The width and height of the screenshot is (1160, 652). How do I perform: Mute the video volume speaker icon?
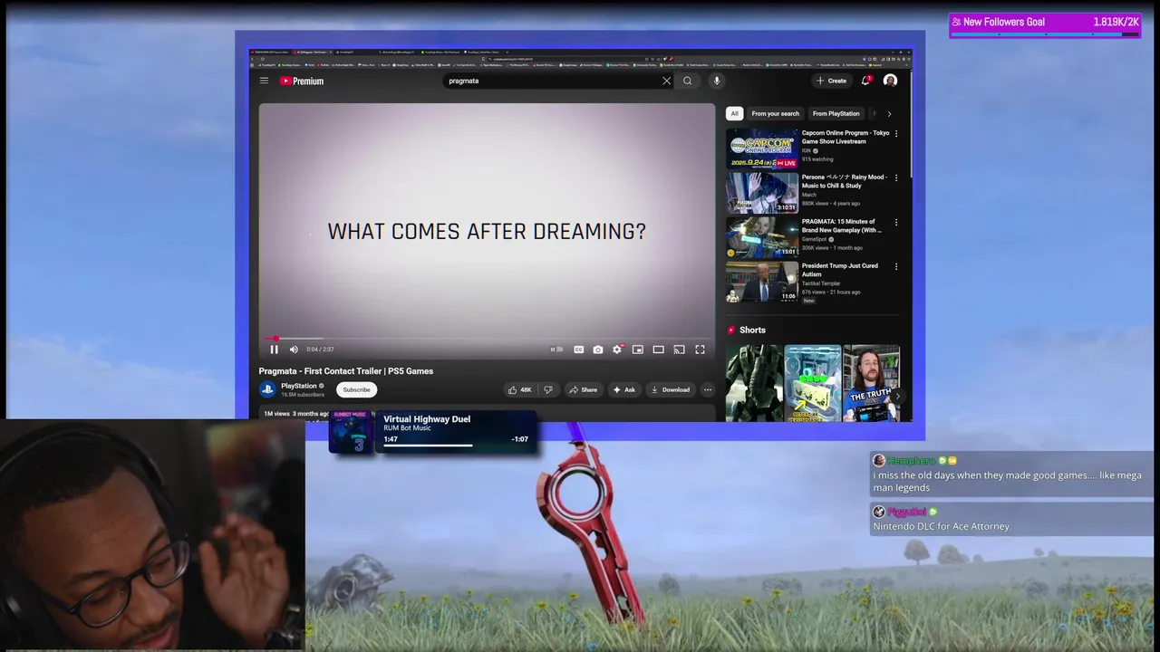point(294,350)
